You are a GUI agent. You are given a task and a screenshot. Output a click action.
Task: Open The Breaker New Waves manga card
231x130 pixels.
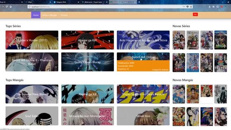[x=32, y=94]
